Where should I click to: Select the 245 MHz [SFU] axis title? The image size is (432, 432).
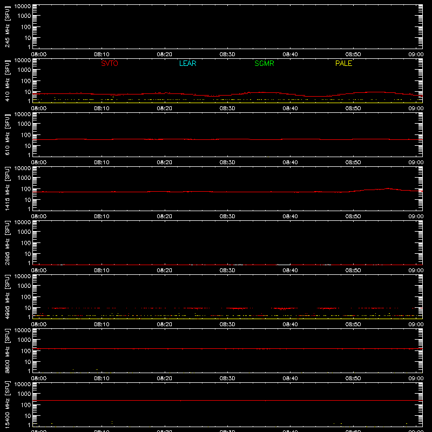click(7, 28)
